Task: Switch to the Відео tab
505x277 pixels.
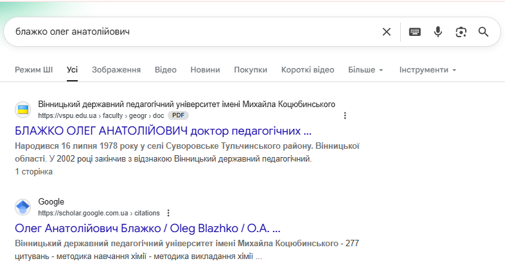Action: coord(165,70)
